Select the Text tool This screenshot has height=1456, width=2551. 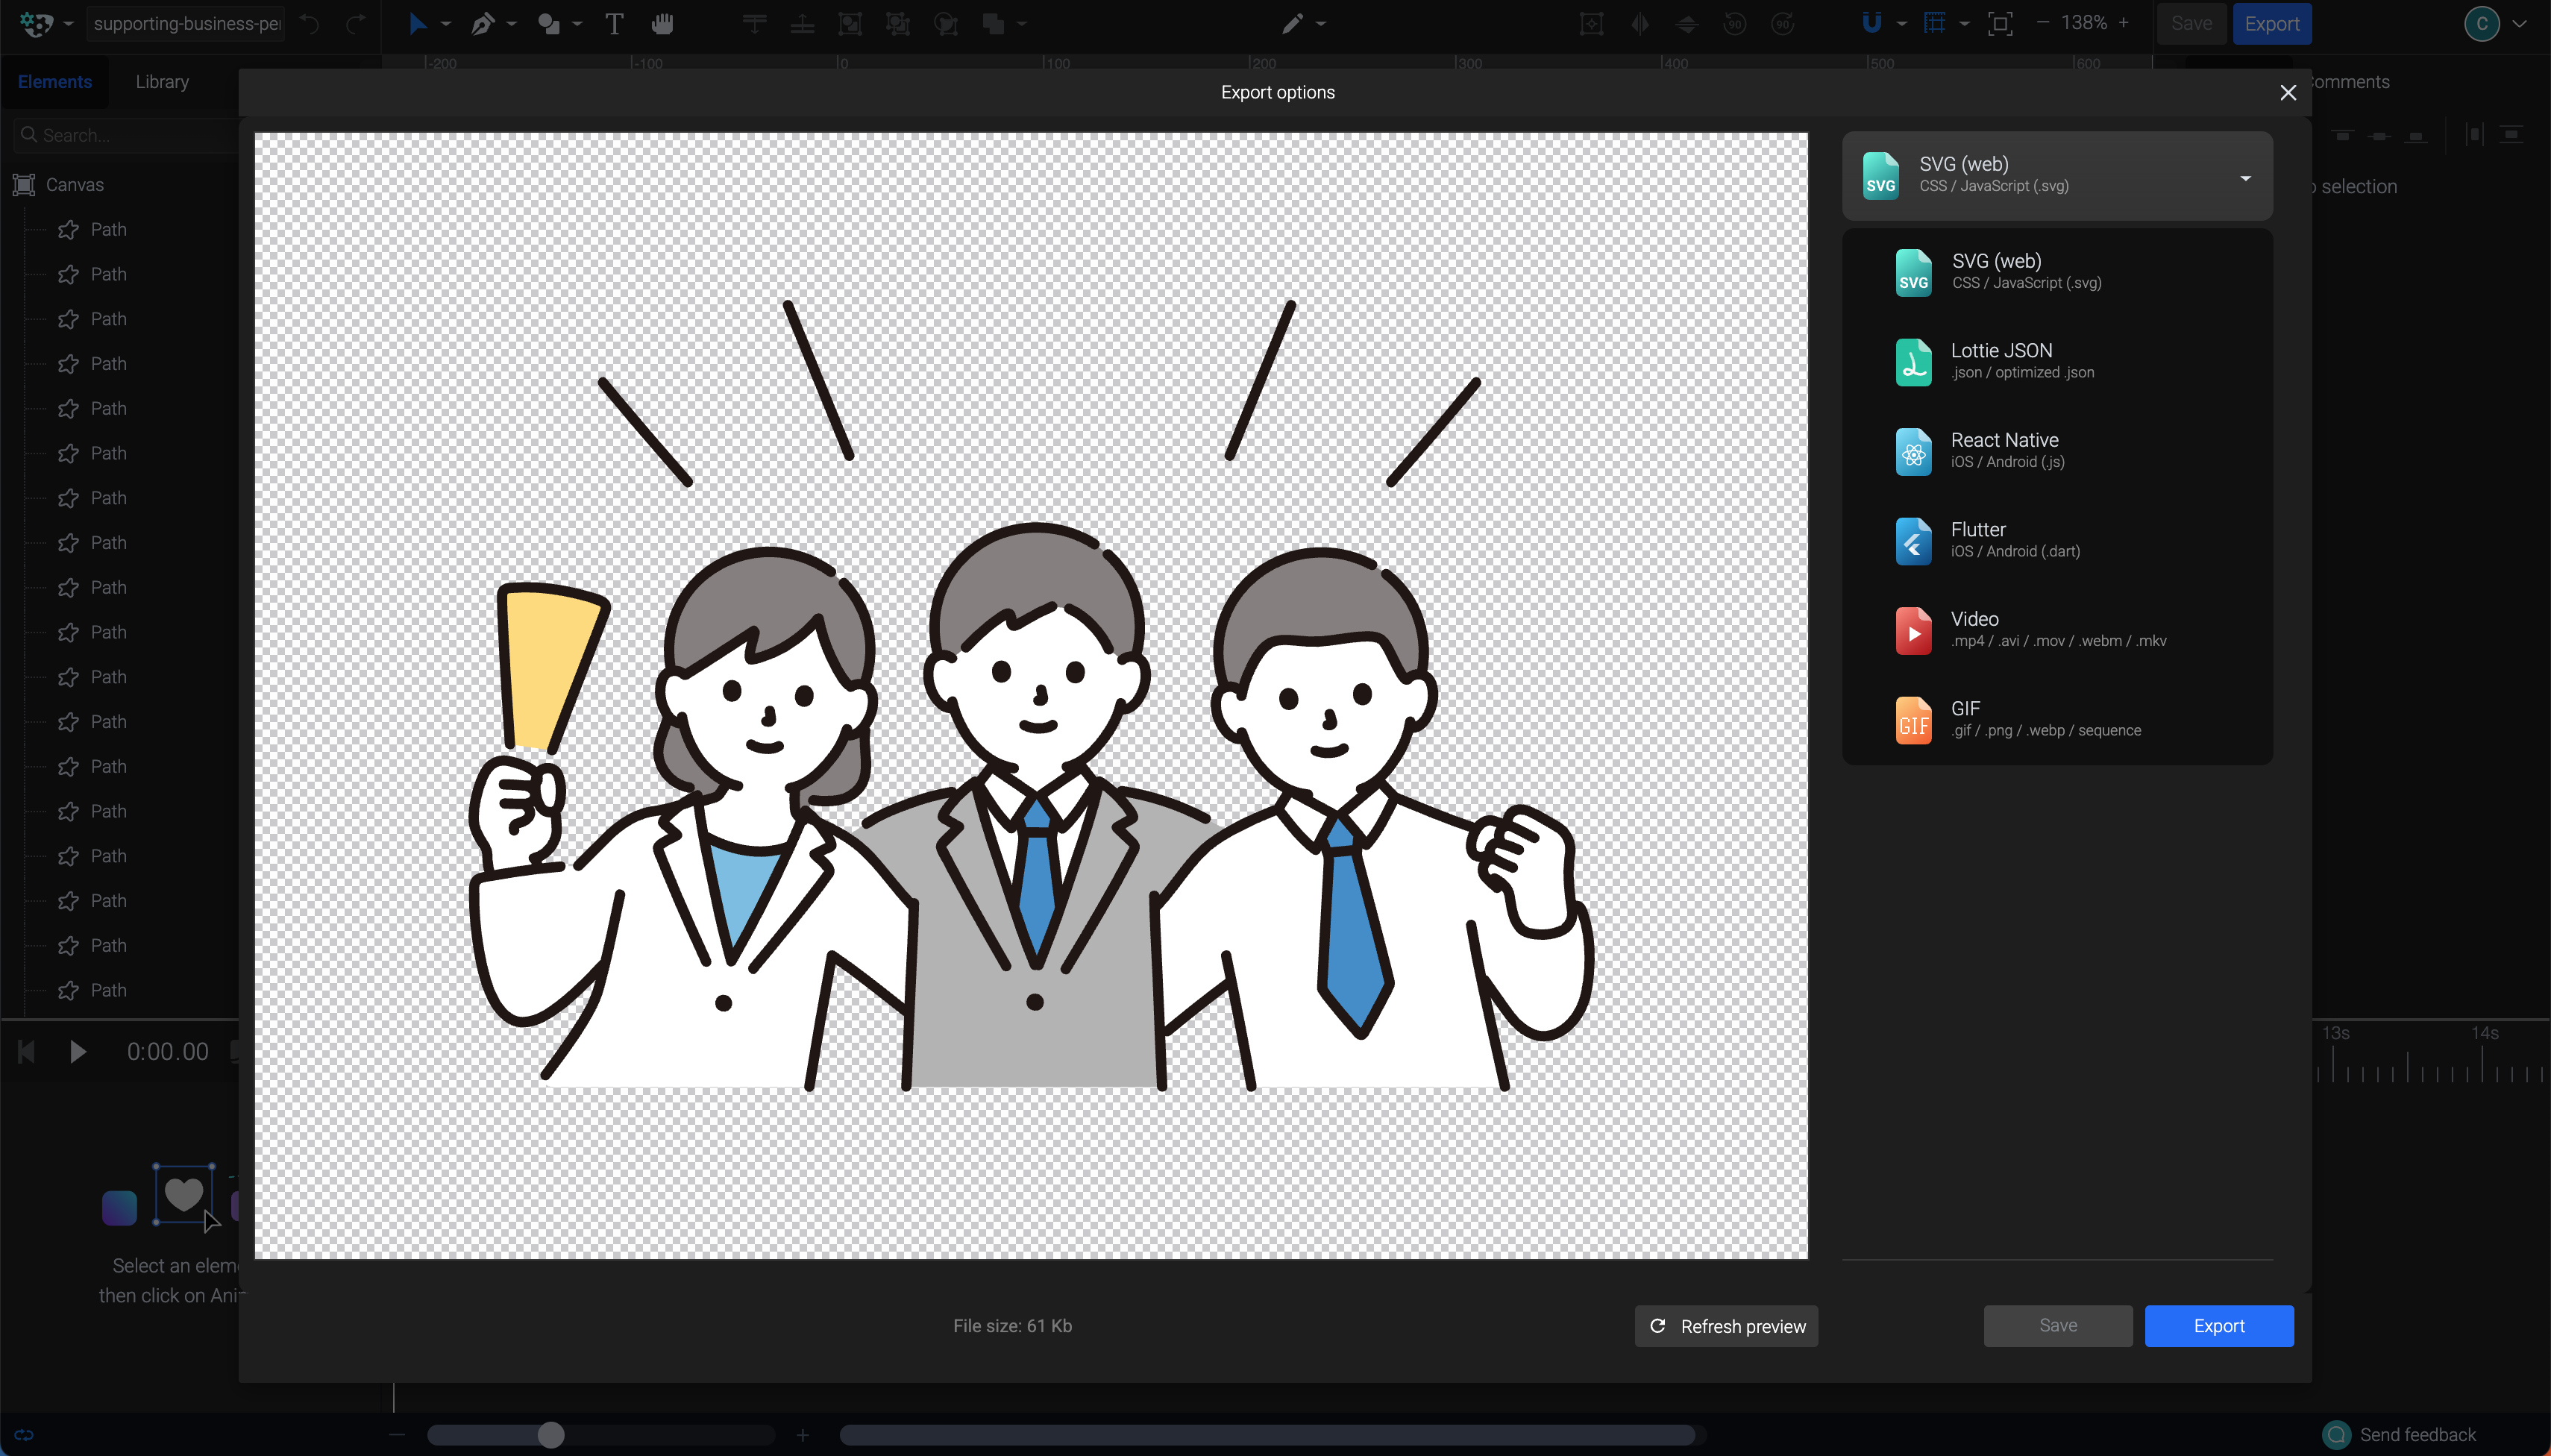(614, 23)
